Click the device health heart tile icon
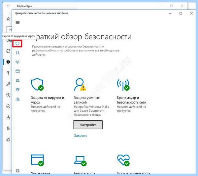Viewport: 198px width, 176px height. (123, 160)
